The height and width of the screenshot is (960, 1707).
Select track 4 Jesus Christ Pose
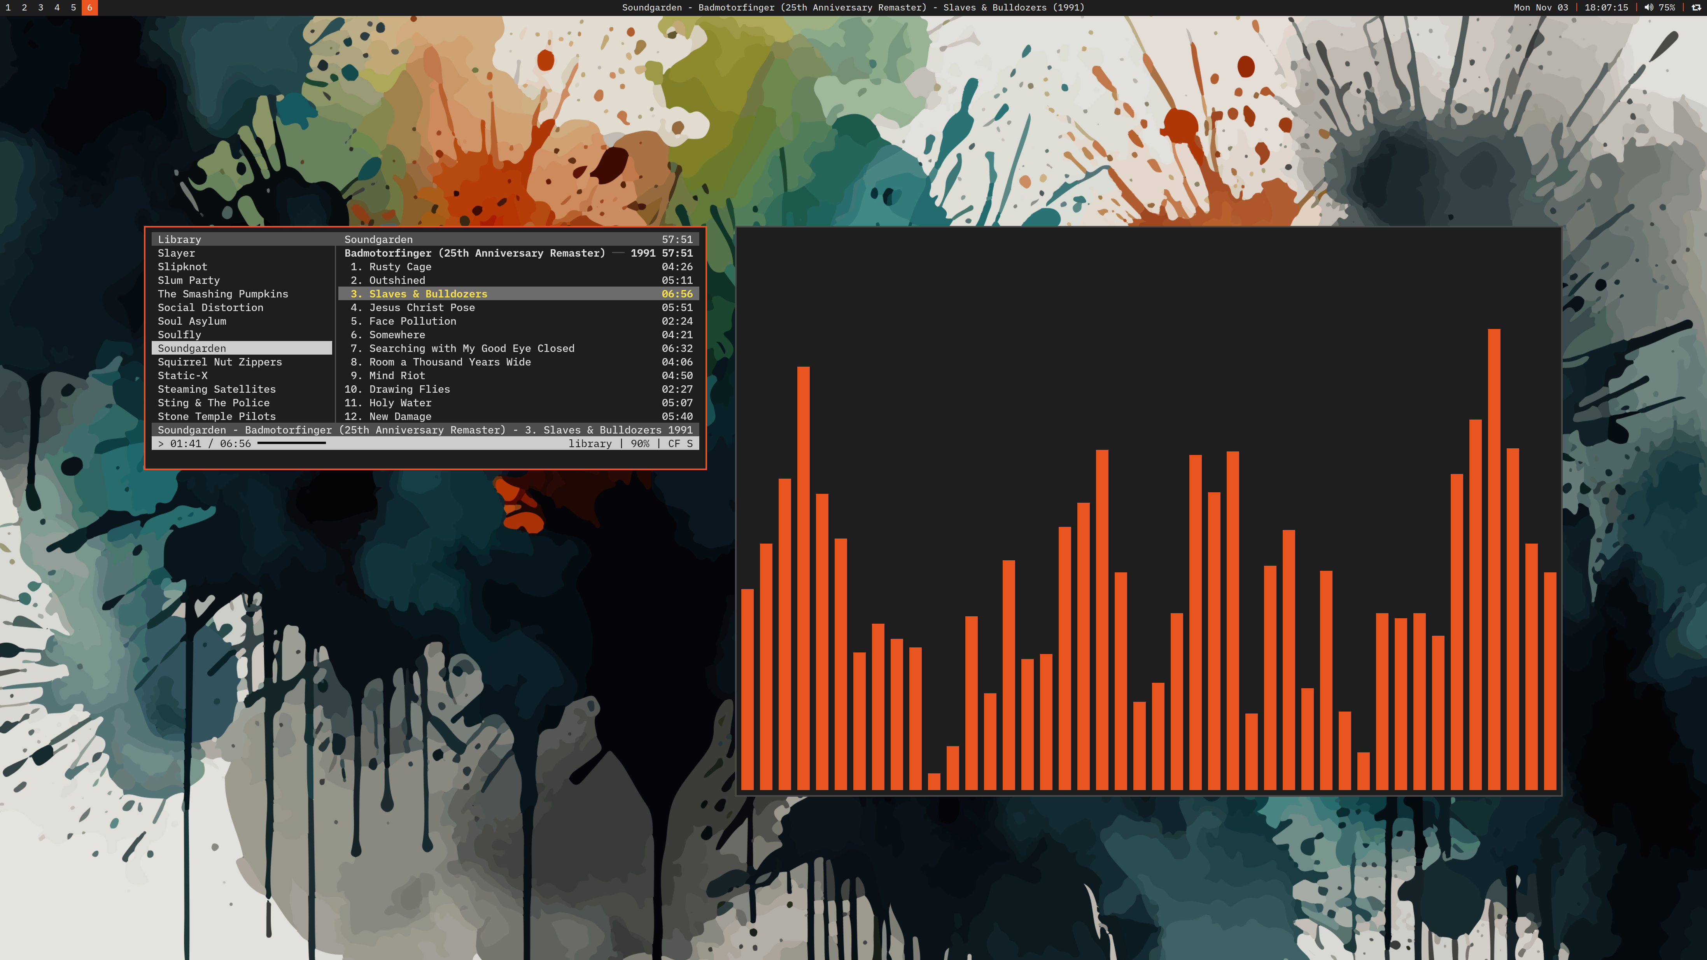[422, 308]
